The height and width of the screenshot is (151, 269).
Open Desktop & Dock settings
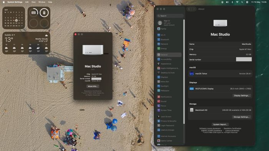click(x=169, y=73)
